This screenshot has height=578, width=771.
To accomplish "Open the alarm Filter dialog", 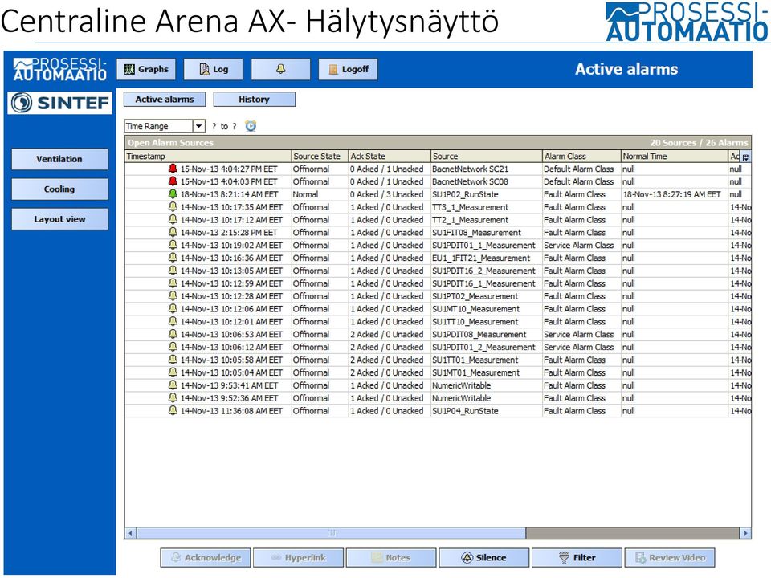I will point(577,558).
